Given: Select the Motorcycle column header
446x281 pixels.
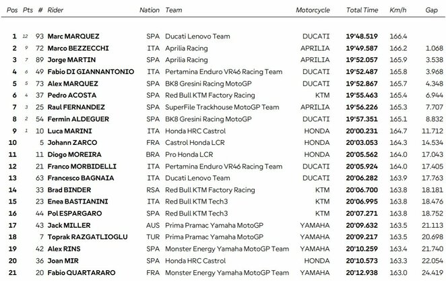Looking at the screenshot, I should pyautogui.click(x=313, y=10).
